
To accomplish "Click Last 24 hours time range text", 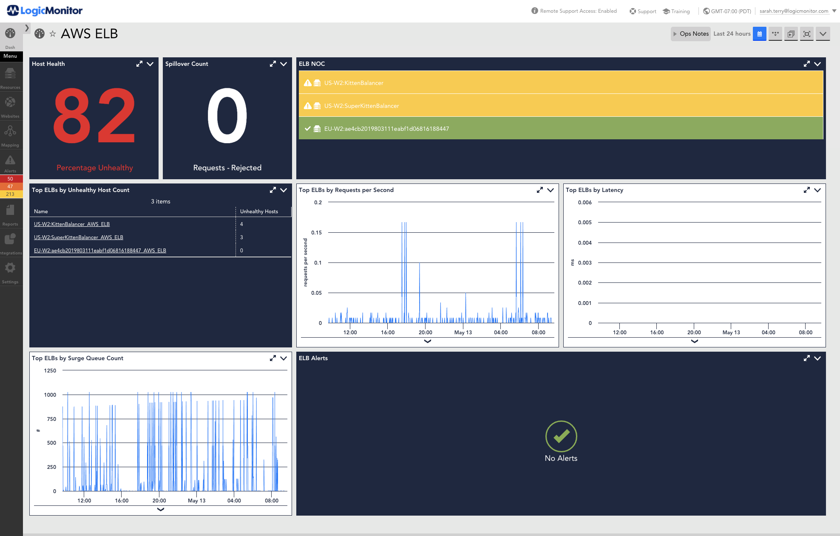I will (x=732, y=34).
